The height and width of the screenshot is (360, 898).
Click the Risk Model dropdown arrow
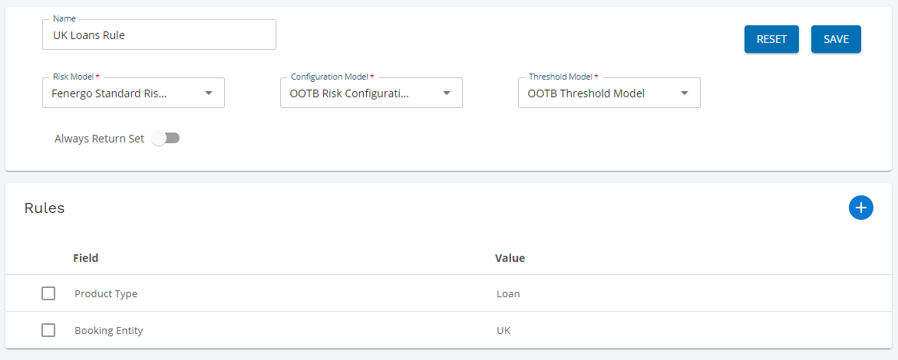208,93
